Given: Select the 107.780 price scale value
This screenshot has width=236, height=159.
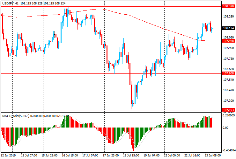Looking at the screenshot, I should 228,59.
